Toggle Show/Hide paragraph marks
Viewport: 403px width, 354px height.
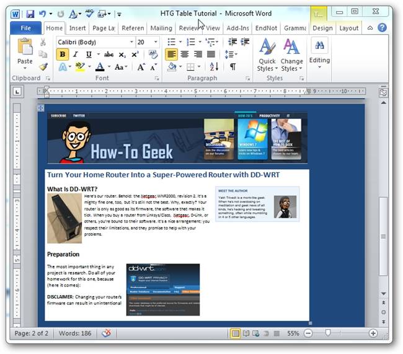click(233, 67)
